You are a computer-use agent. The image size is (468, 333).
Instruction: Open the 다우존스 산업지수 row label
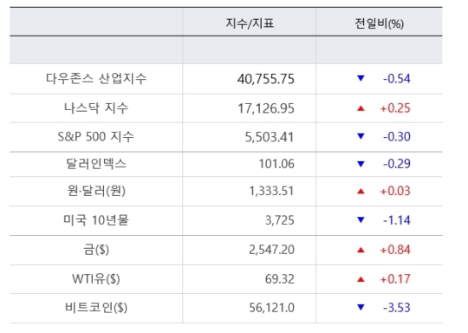click(96, 79)
